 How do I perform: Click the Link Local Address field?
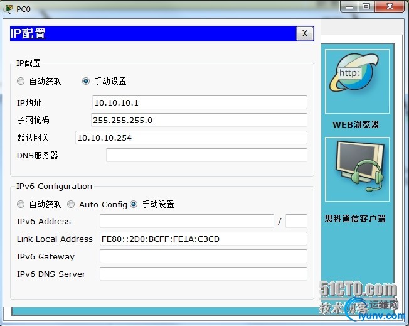click(x=203, y=239)
